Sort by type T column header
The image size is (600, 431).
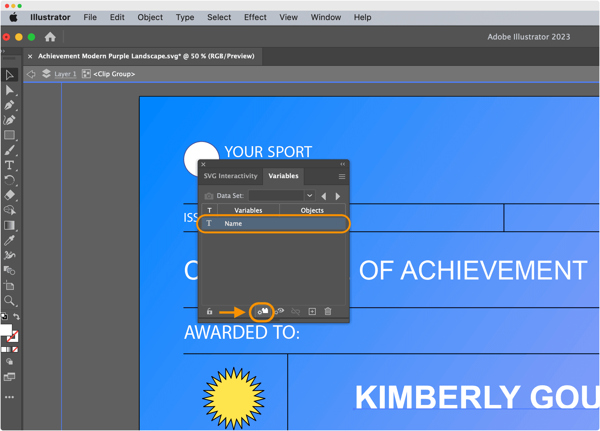[x=209, y=210]
